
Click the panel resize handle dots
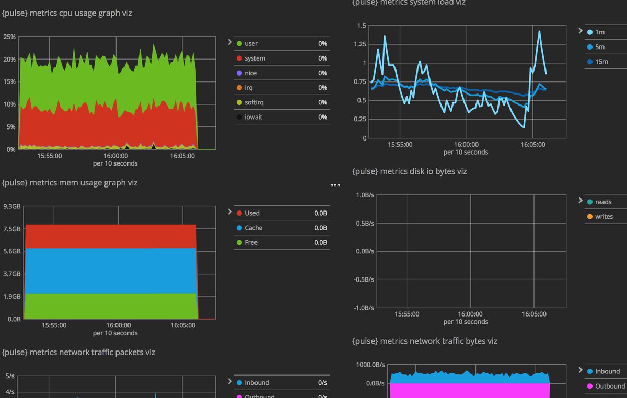(335, 185)
